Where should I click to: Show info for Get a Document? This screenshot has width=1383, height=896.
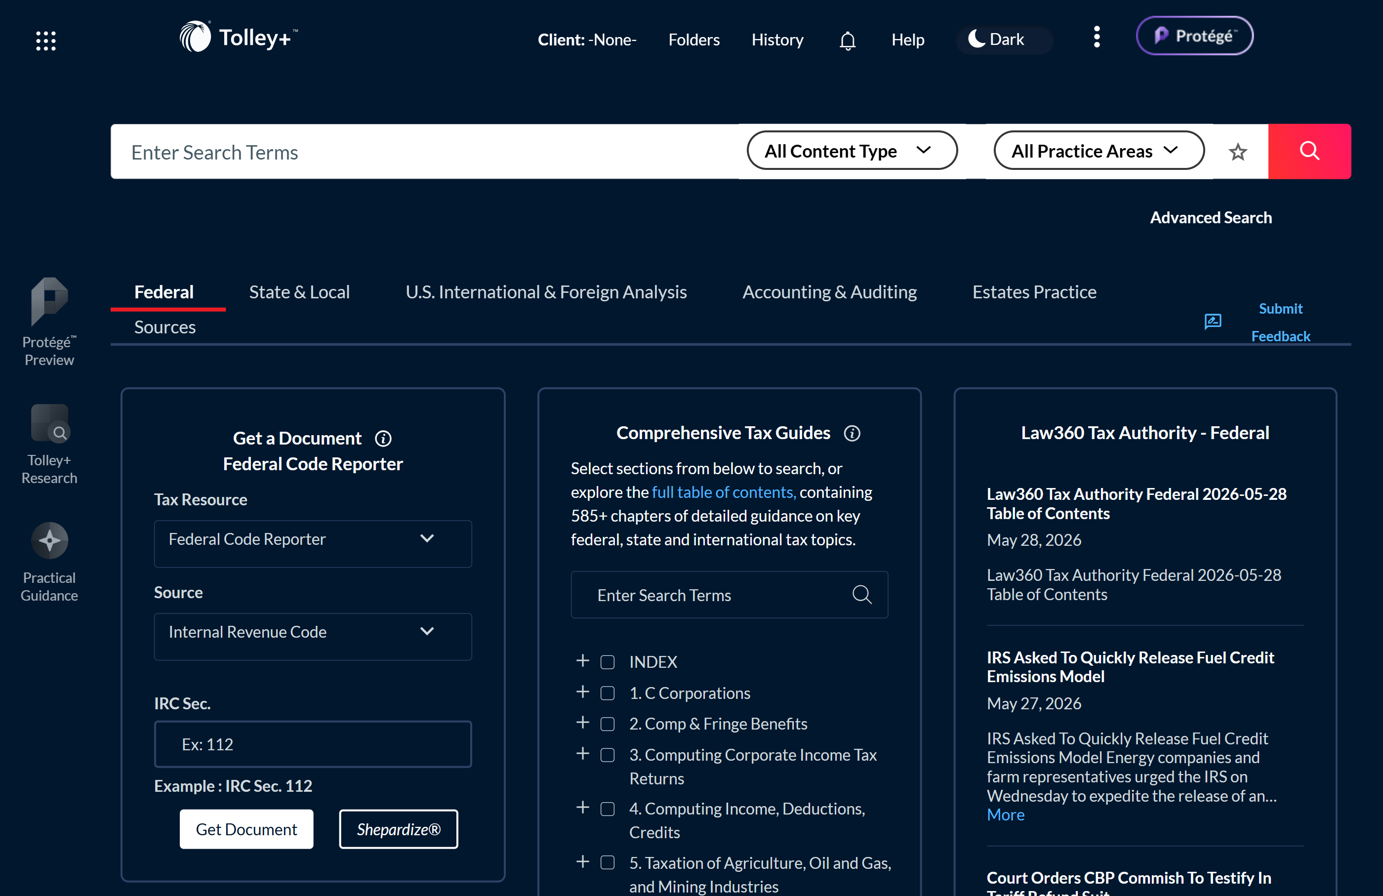click(x=383, y=438)
